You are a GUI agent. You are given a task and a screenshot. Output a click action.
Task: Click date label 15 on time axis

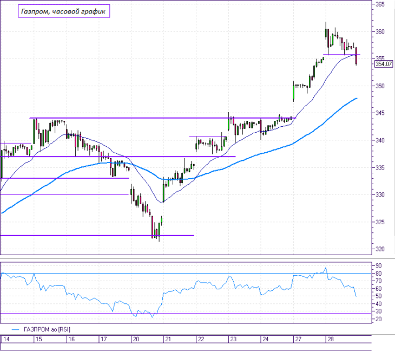coord(38,339)
